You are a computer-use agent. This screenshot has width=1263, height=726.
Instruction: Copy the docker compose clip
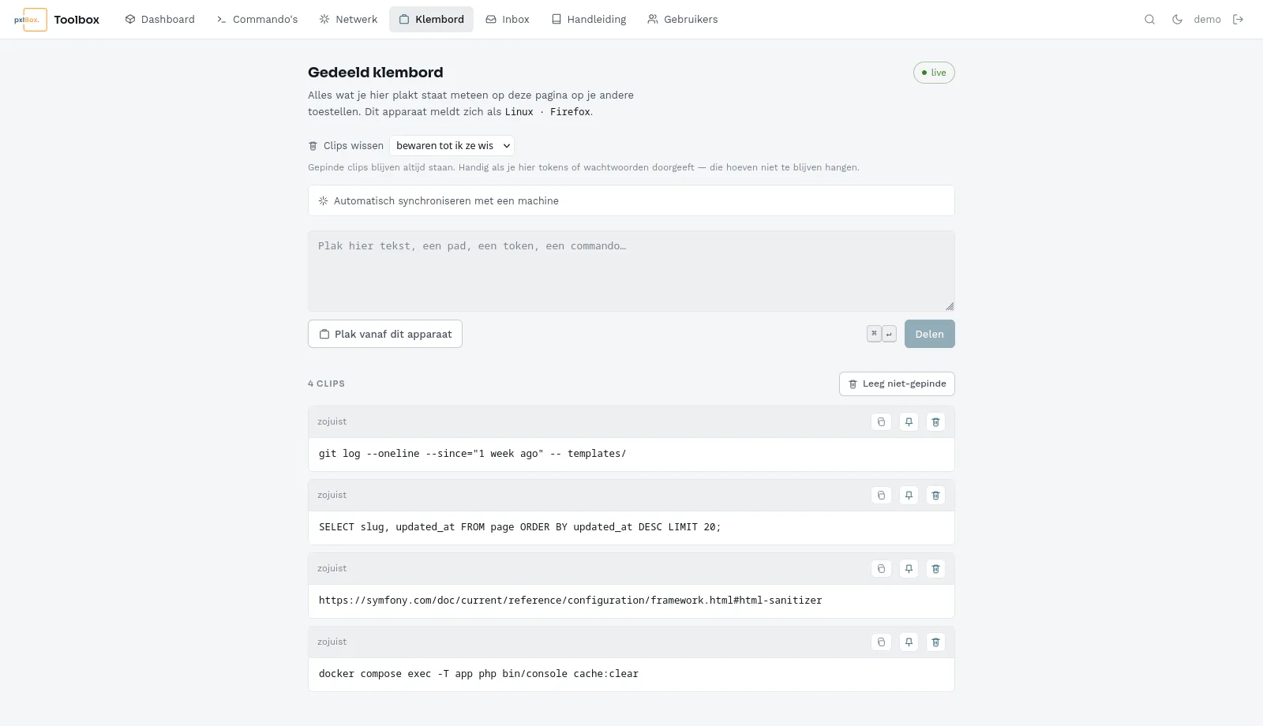(x=881, y=642)
